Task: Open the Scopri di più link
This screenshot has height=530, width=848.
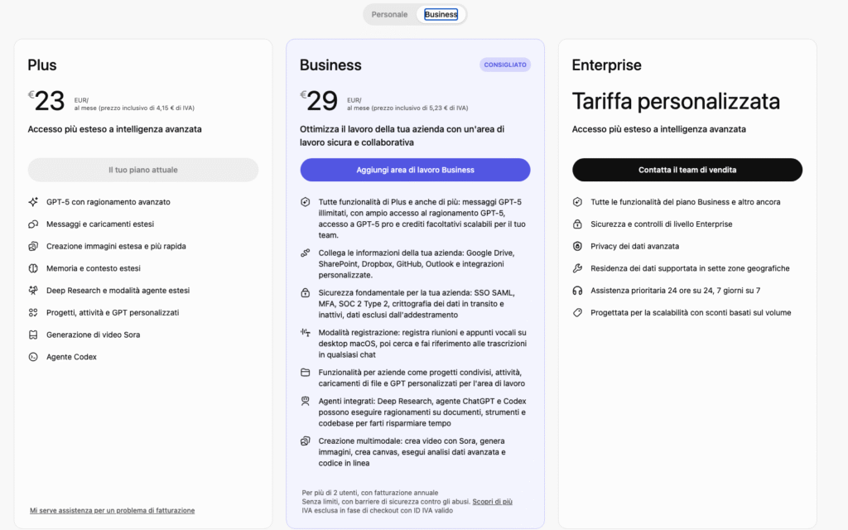Action: click(x=493, y=502)
